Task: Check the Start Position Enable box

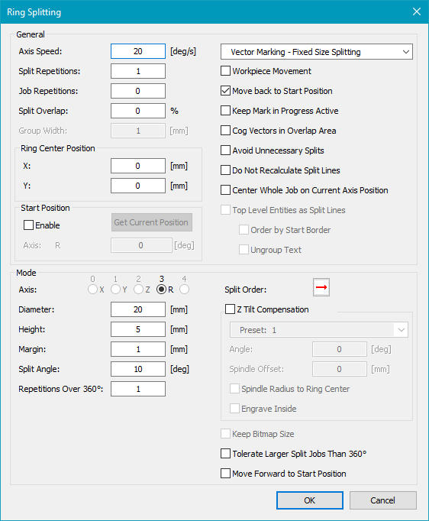Action: point(28,225)
